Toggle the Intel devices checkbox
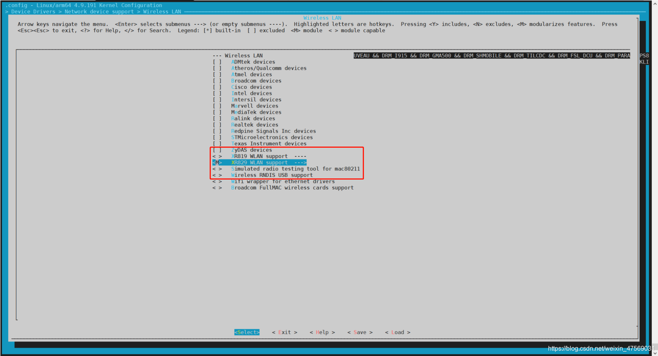This screenshot has width=658, height=356. point(217,94)
